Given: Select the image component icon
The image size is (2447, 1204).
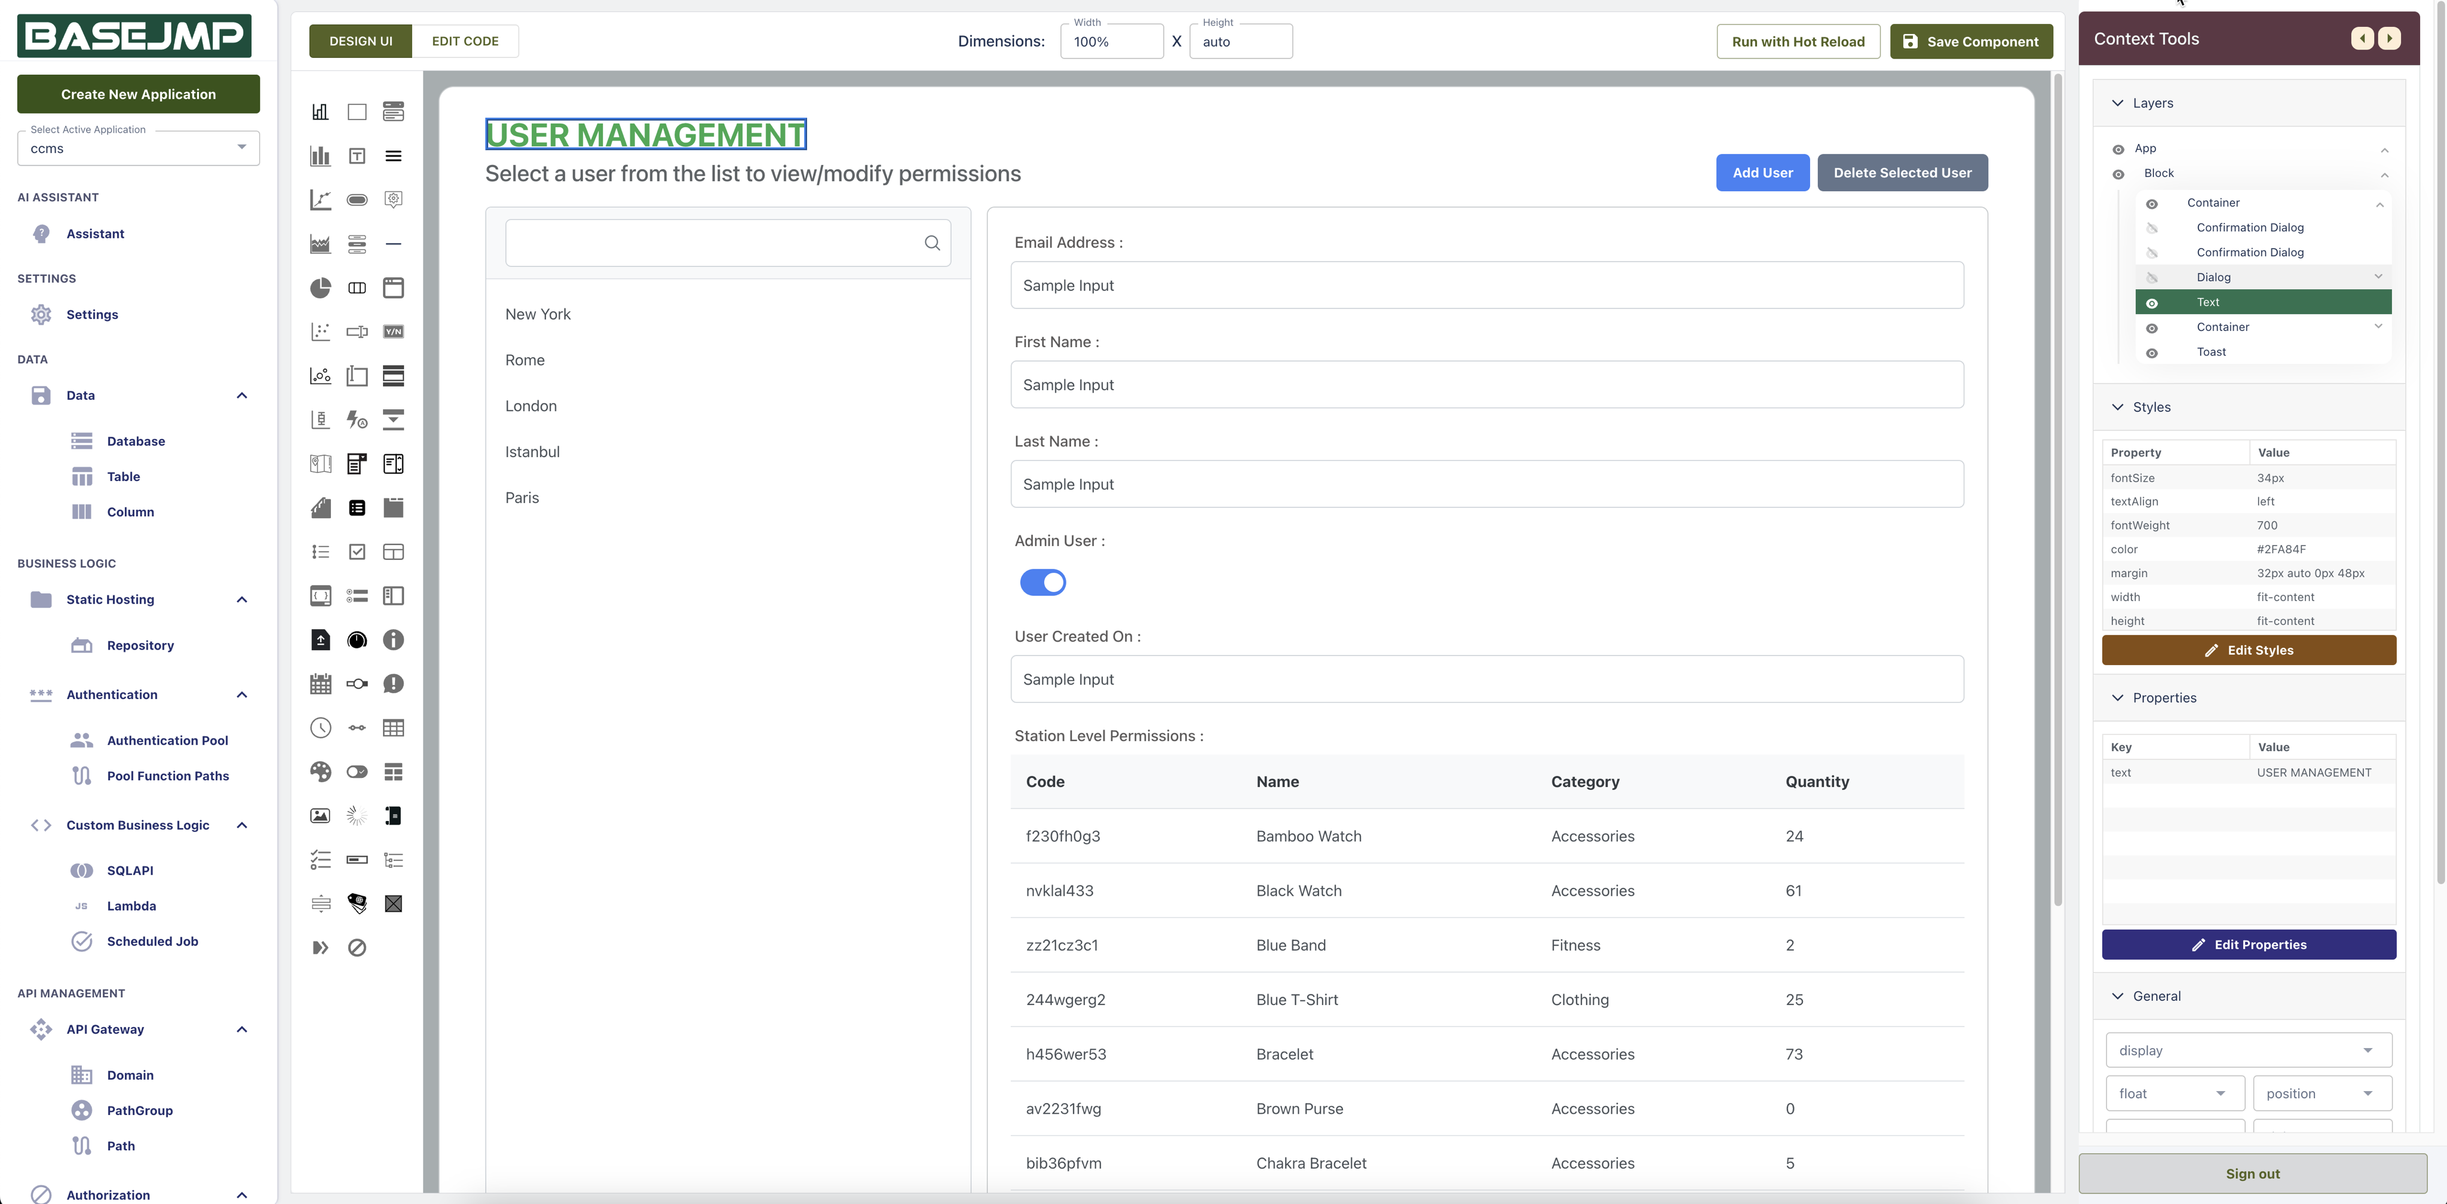Looking at the screenshot, I should point(320,816).
